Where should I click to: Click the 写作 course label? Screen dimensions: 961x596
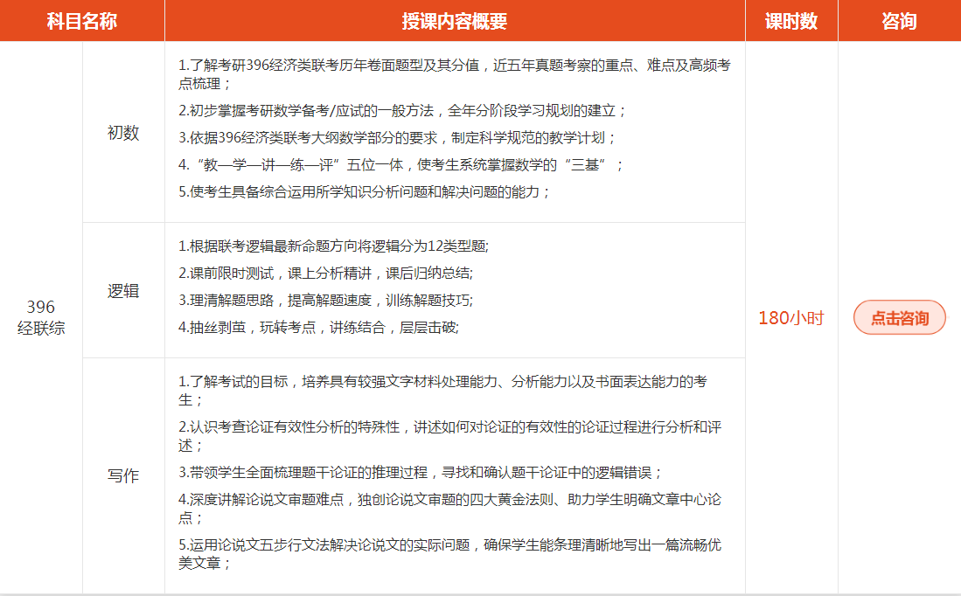click(x=123, y=476)
